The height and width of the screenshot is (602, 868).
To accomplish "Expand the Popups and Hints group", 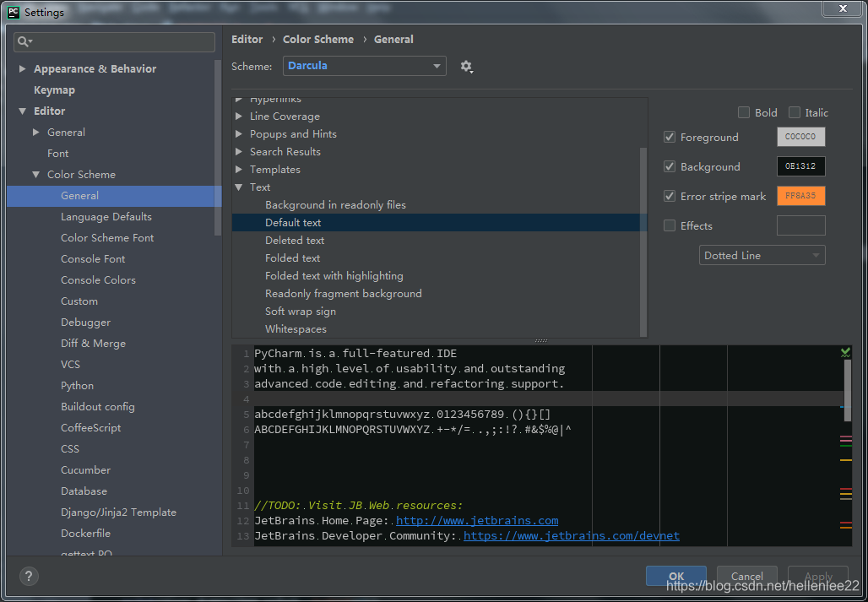I will (x=239, y=134).
